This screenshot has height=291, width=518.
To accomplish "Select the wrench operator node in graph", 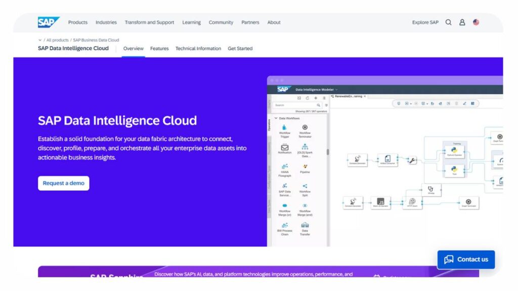I will pyautogui.click(x=412, y=160).
